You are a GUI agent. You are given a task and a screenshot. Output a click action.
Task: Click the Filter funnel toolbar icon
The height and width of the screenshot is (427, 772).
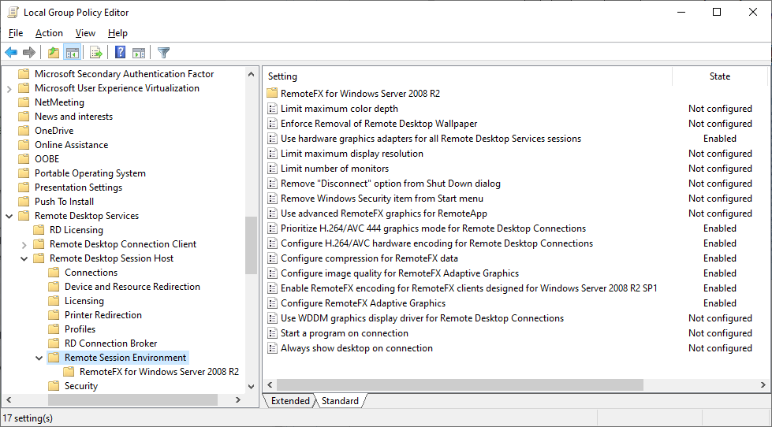pyautogui.click(x=163, y=53)
